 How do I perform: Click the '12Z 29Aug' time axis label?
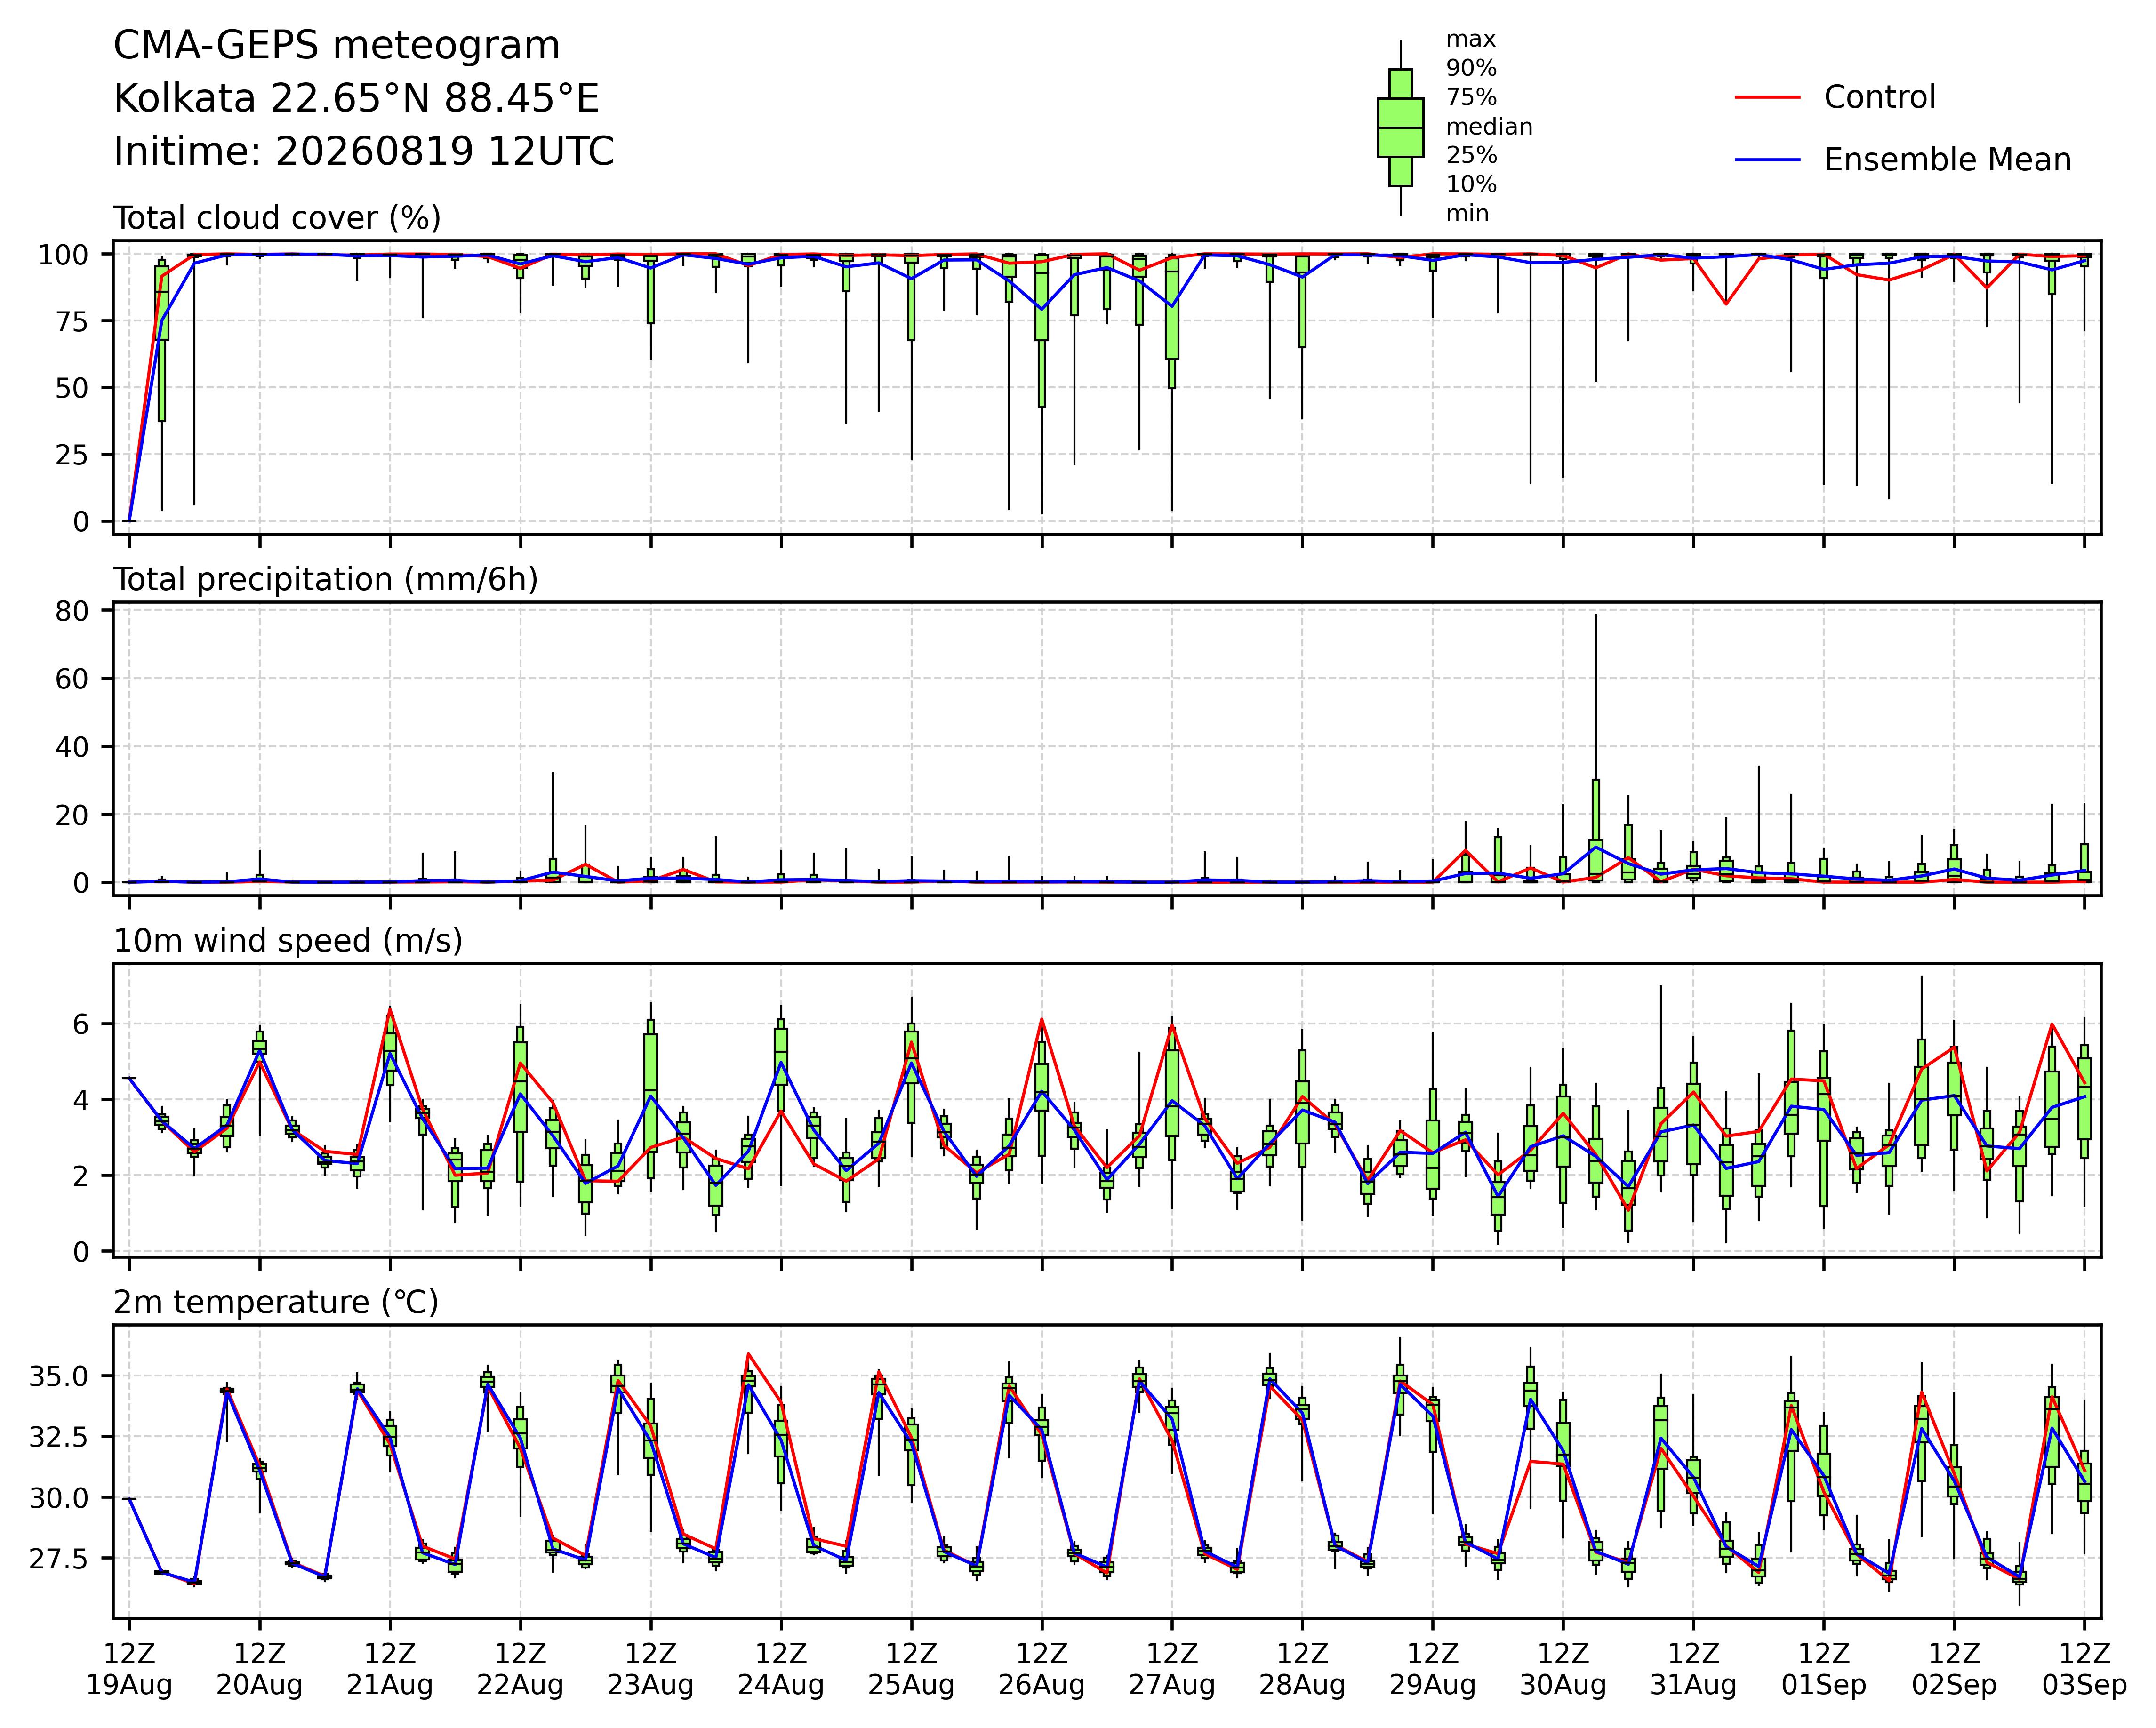pos(1433,1669)
